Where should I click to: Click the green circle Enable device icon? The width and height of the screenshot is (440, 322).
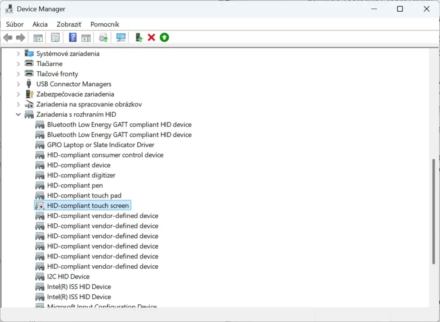tap(165, 37)
